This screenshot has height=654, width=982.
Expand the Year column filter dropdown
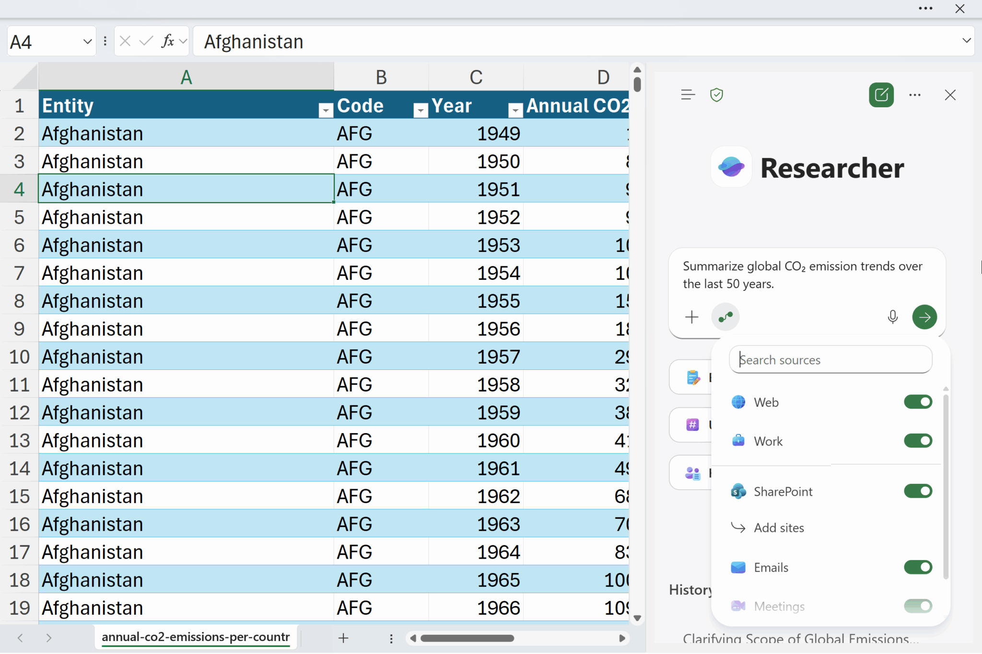[515, 111]
